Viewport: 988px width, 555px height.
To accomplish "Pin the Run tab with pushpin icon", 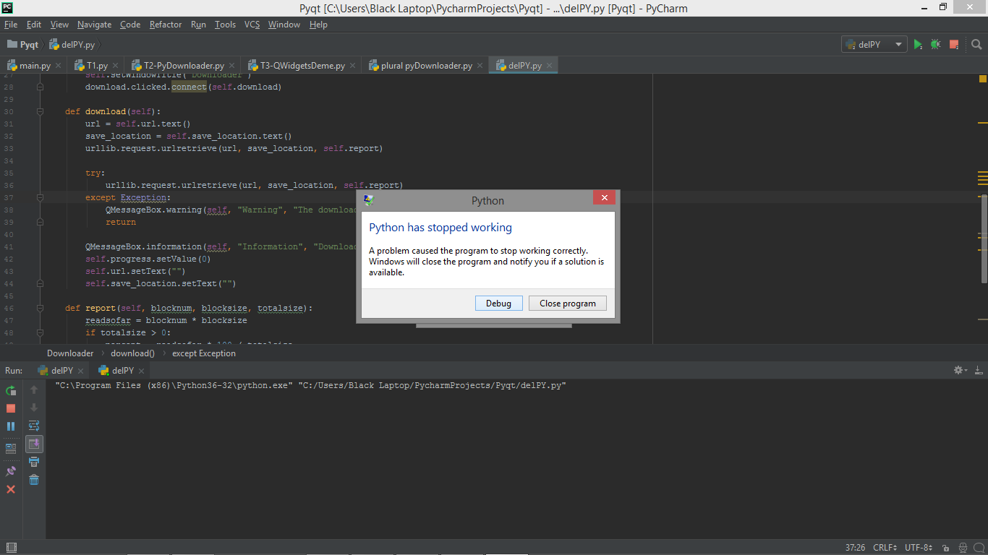I will point(11,471).
